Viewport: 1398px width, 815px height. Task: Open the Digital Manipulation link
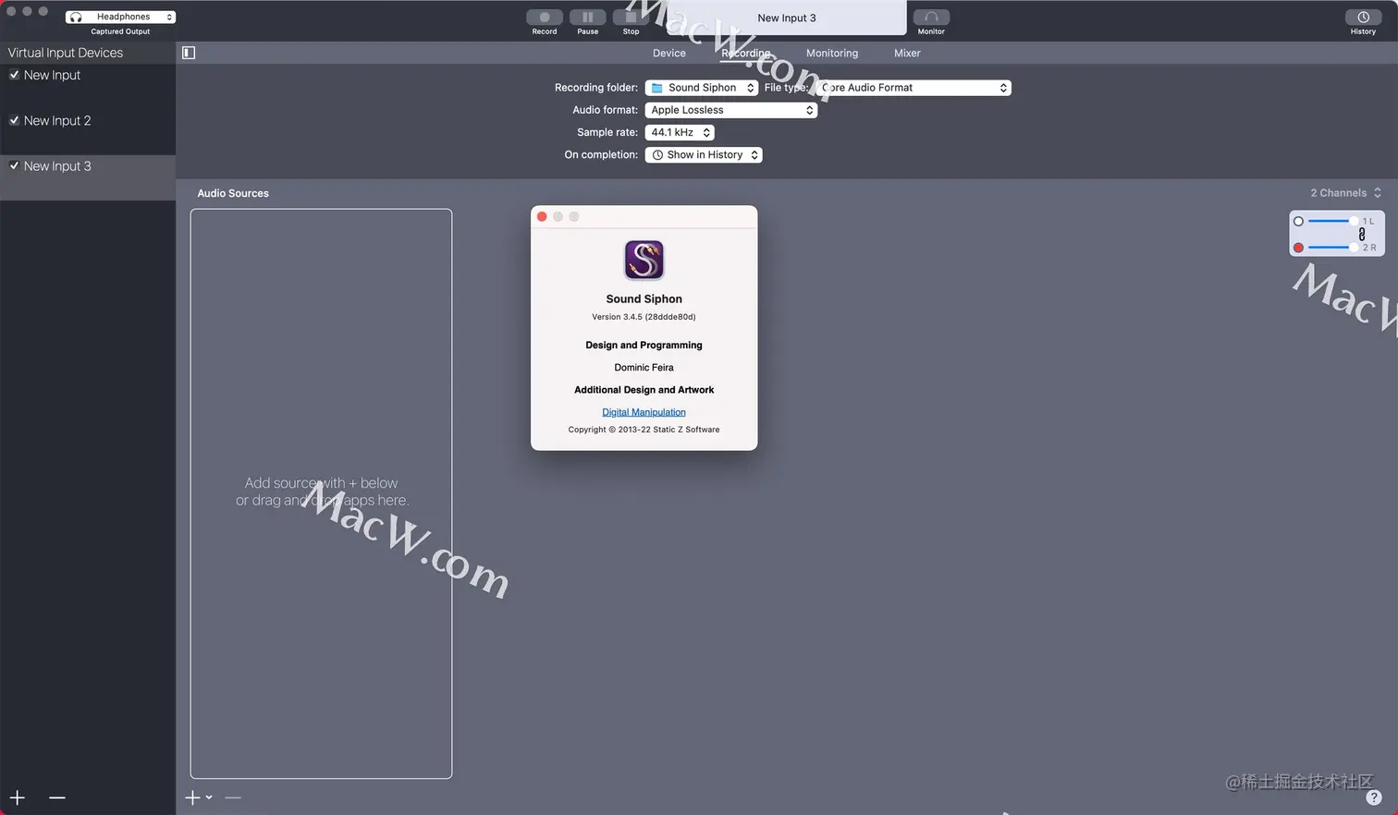644,412
